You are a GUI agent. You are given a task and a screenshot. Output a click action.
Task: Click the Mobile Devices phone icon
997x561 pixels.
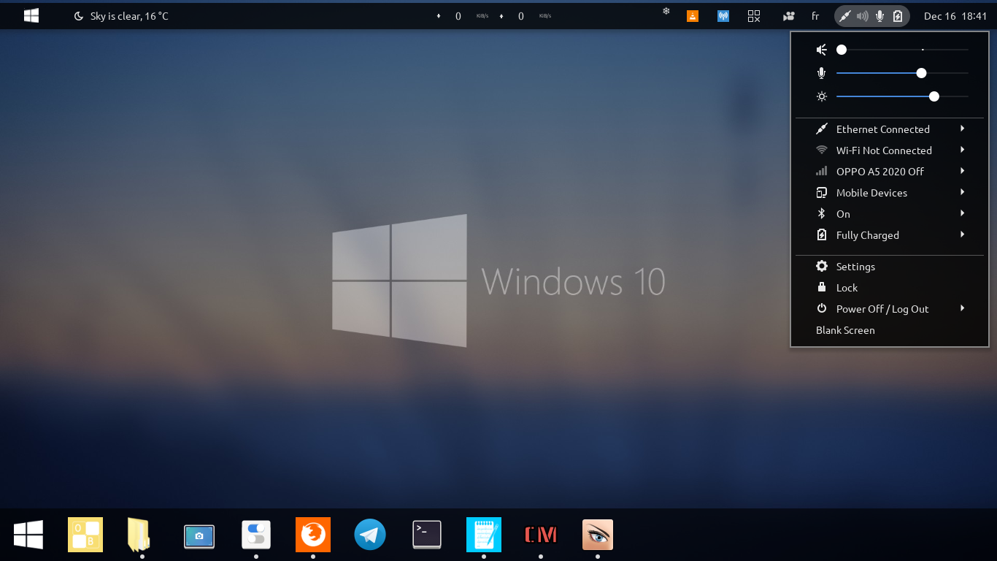(x=822, y=193)
